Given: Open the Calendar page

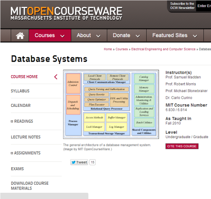Looking at the screenshot, I should click(x=21, y=106).
